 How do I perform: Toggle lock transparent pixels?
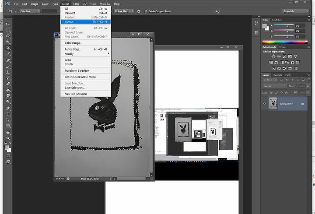(271, 93)
